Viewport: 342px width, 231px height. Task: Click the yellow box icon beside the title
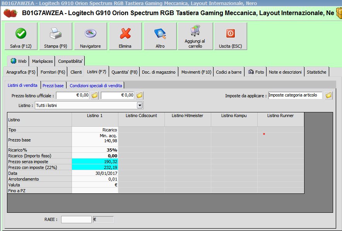point(339,13)
